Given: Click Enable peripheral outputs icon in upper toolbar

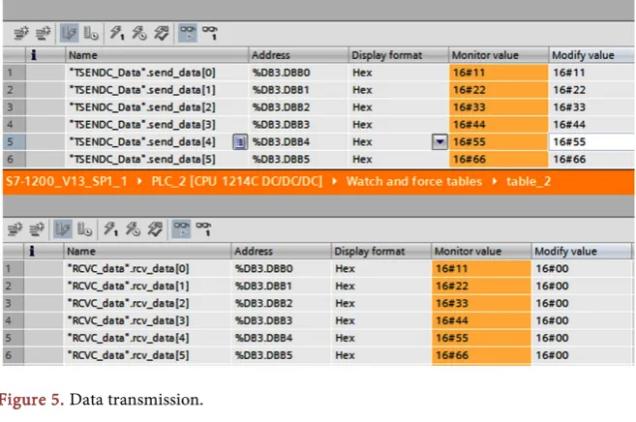Looking at the screenshot, I should 161,33.
